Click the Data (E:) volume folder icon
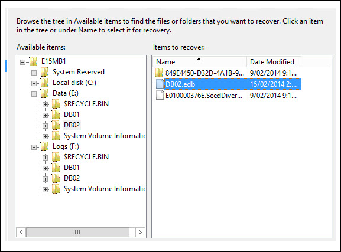341x252 pixels. [44, 93]
